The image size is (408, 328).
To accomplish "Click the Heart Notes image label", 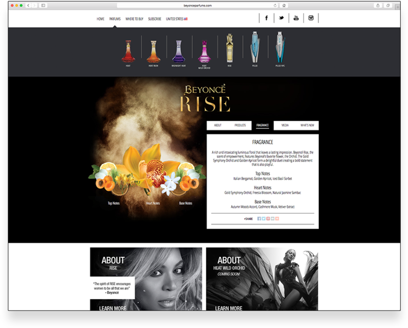I will click(153, 203).
